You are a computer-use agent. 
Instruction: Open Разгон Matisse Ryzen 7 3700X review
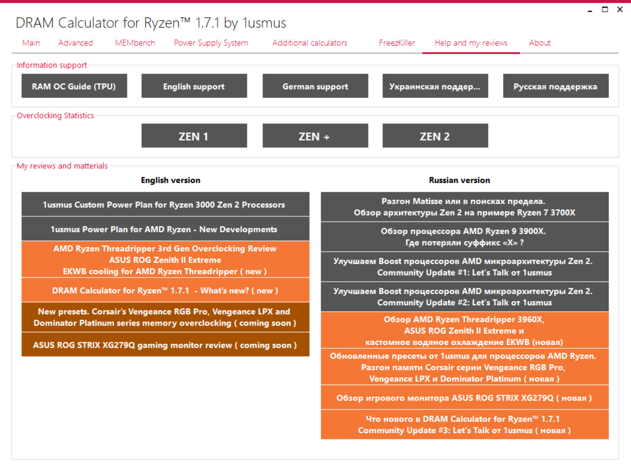tap(465, 207)
